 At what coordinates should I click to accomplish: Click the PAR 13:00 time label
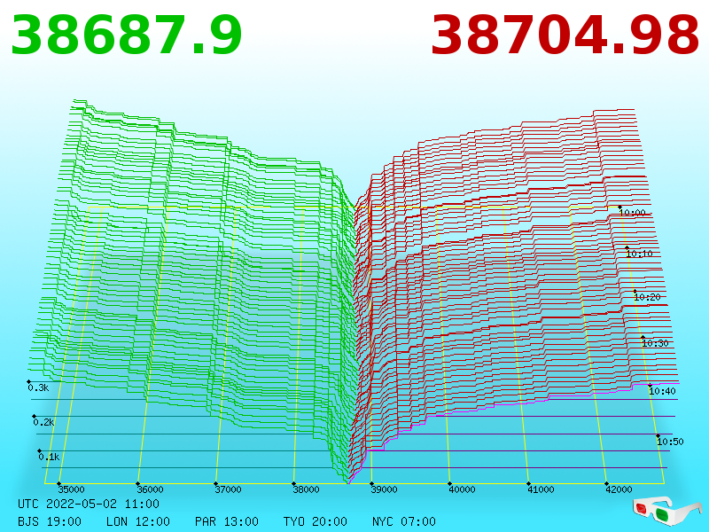tap(227, 521)
